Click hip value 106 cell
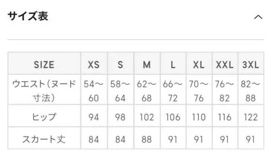 (173, 117)
